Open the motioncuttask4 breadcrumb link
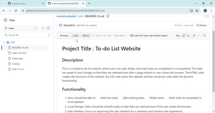The width and height of the screenshot is (215, 113). coord(66,16)
